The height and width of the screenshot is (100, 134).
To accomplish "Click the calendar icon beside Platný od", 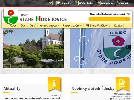I will [115, 94].
